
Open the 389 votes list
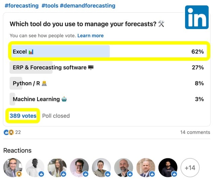(23, 116)
